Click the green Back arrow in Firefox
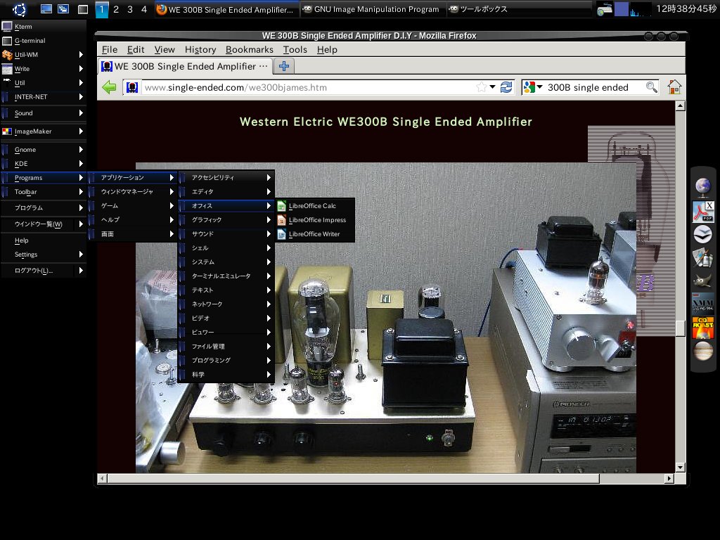The image size is (720, 540). point(109,87)
